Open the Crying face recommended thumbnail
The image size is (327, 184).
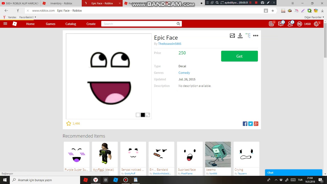coord(246,155)
